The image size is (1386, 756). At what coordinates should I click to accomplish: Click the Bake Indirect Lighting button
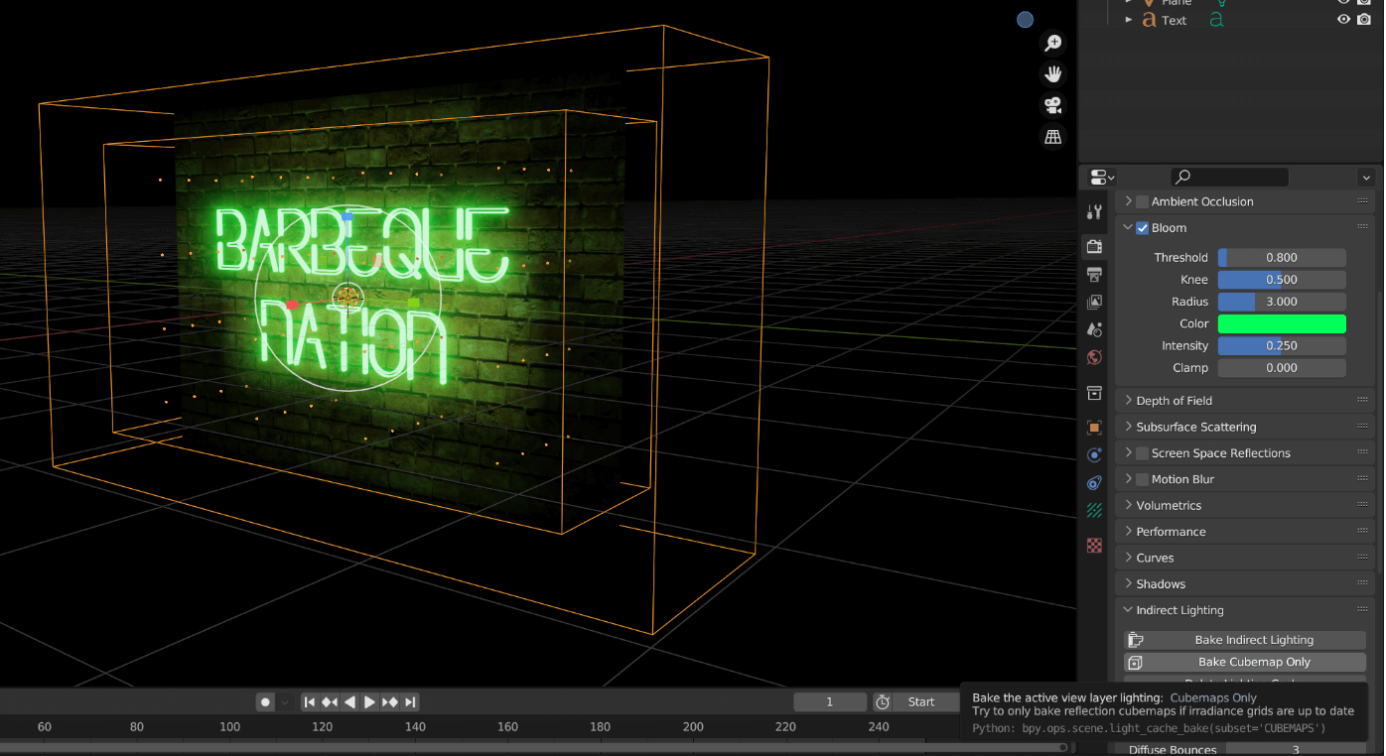pyautogui.click(x=1245, y=640)
